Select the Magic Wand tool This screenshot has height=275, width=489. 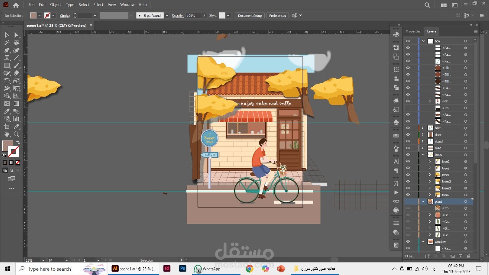(7, 42)
